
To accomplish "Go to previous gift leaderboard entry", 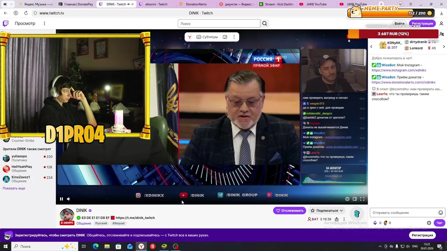I will 371,46.
